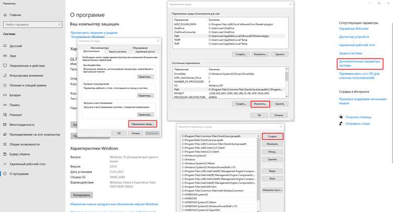Click the Общие возможности sidebar icon
Screen dimensions: 393x212
(x=5, y=144)
